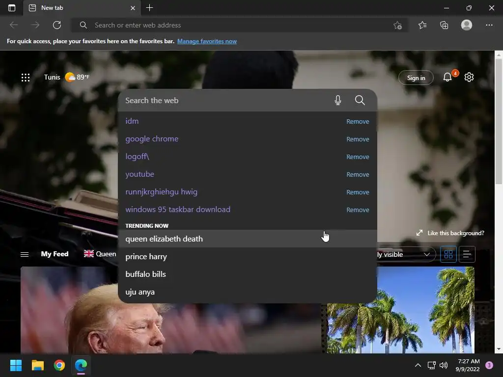Select the youtube suggestion
Viewport: 503px width, 377px height.
click(140, 174)
